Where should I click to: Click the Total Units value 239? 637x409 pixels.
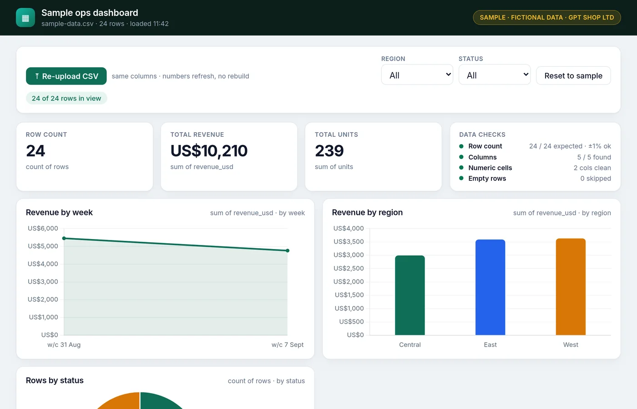pyautogui.click(x=329, y=150)
